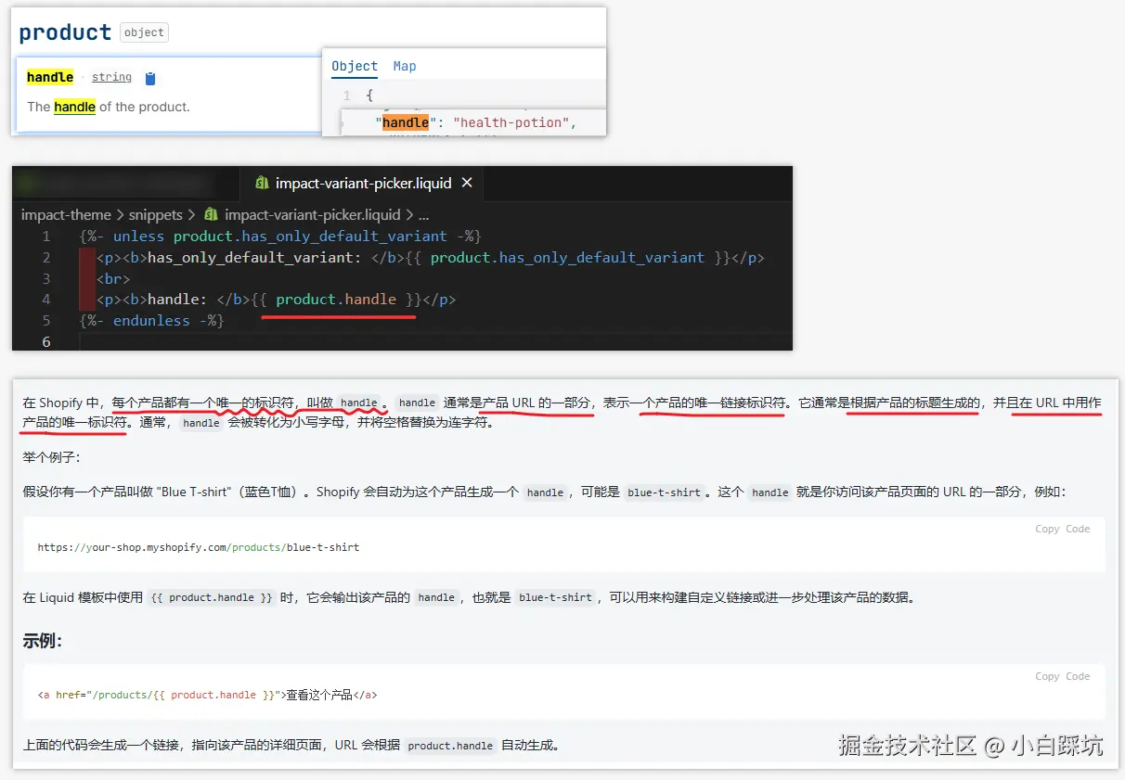1125x780 pixels.
Task: Click the 示例: heading
Action: pyautogui.click(x=42, y=641)
